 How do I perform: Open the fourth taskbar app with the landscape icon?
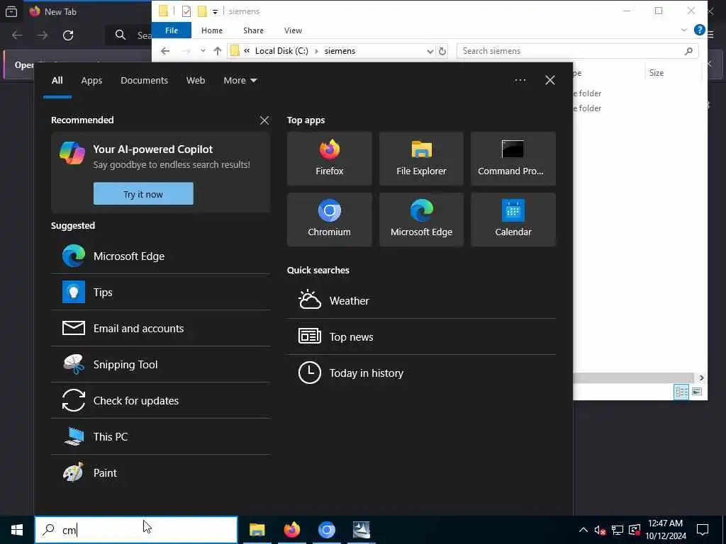click(361, 530)
